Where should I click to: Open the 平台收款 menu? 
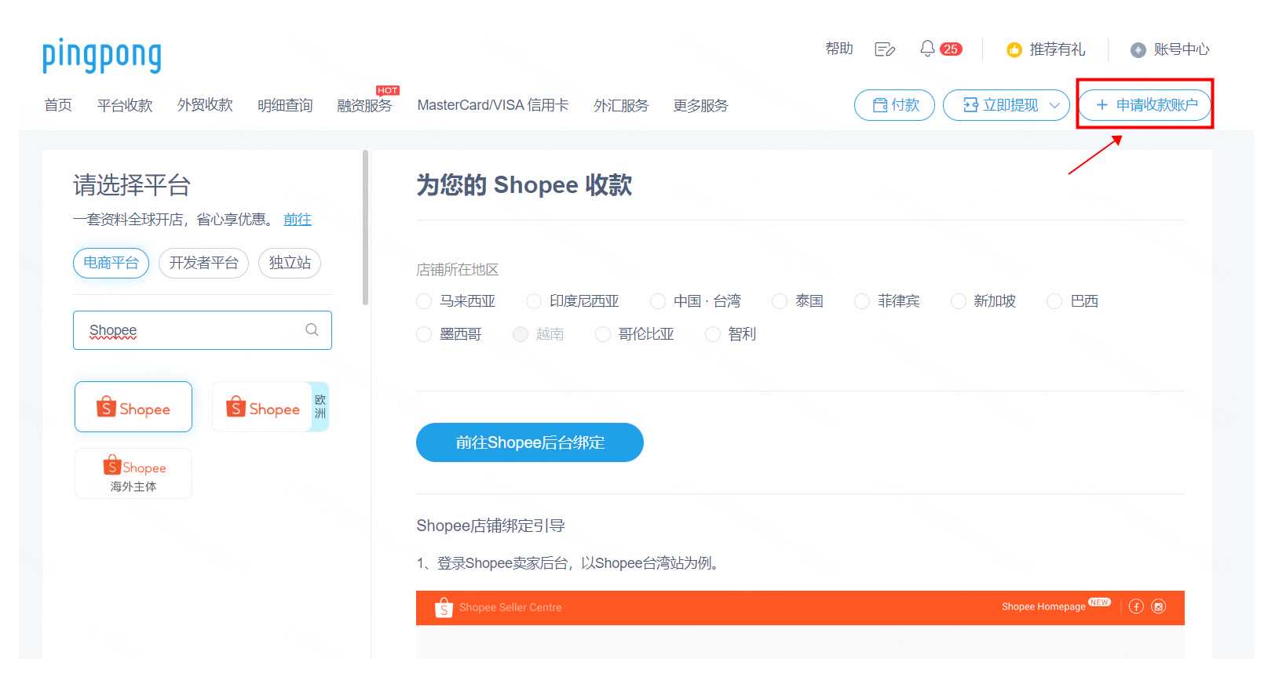(x=125, y=105)
